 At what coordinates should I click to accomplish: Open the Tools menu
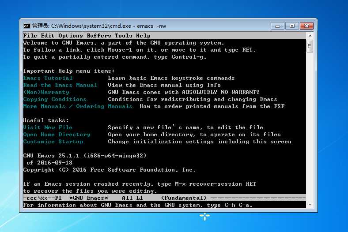tap(123, 36)
